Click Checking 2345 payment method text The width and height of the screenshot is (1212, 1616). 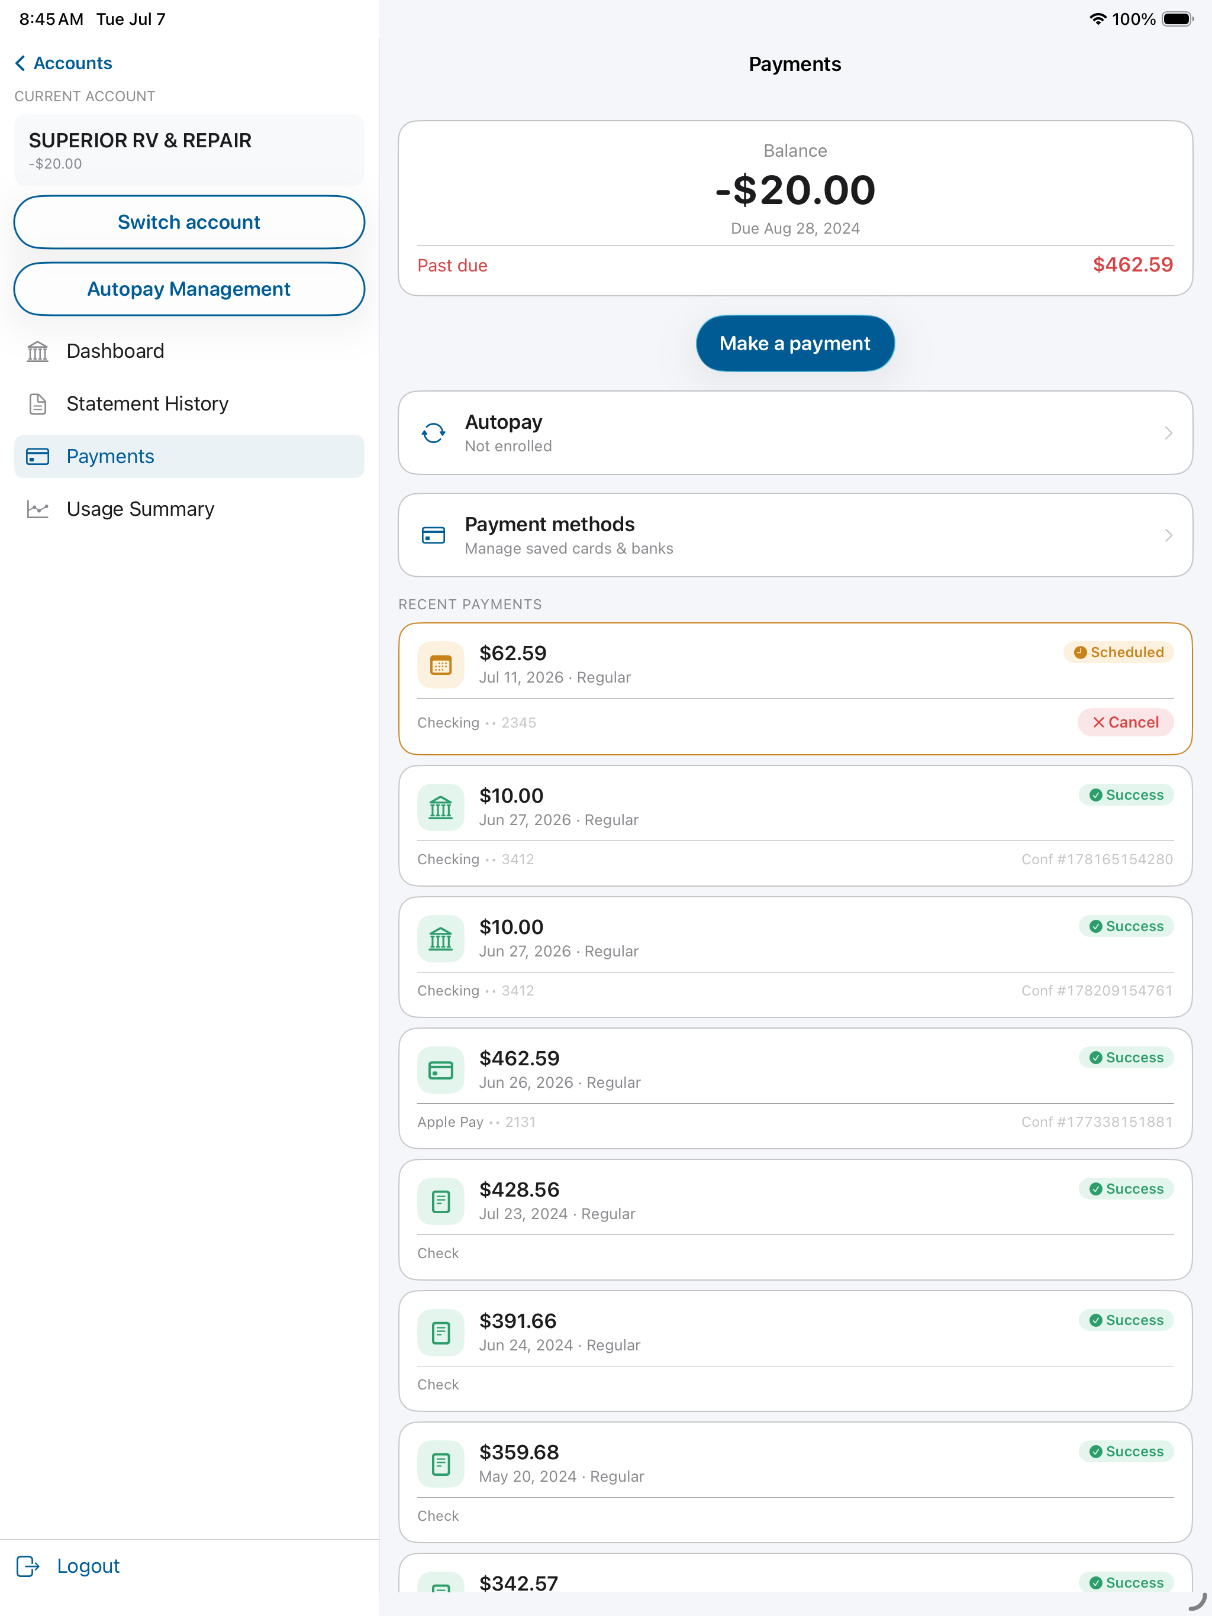(x=476, y=722)
